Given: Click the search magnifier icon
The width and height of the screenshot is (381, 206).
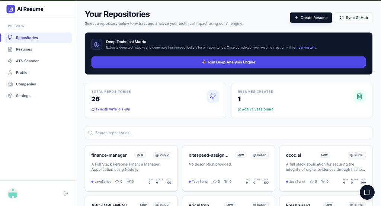Looking at the screenshot, I should [91, 133].
